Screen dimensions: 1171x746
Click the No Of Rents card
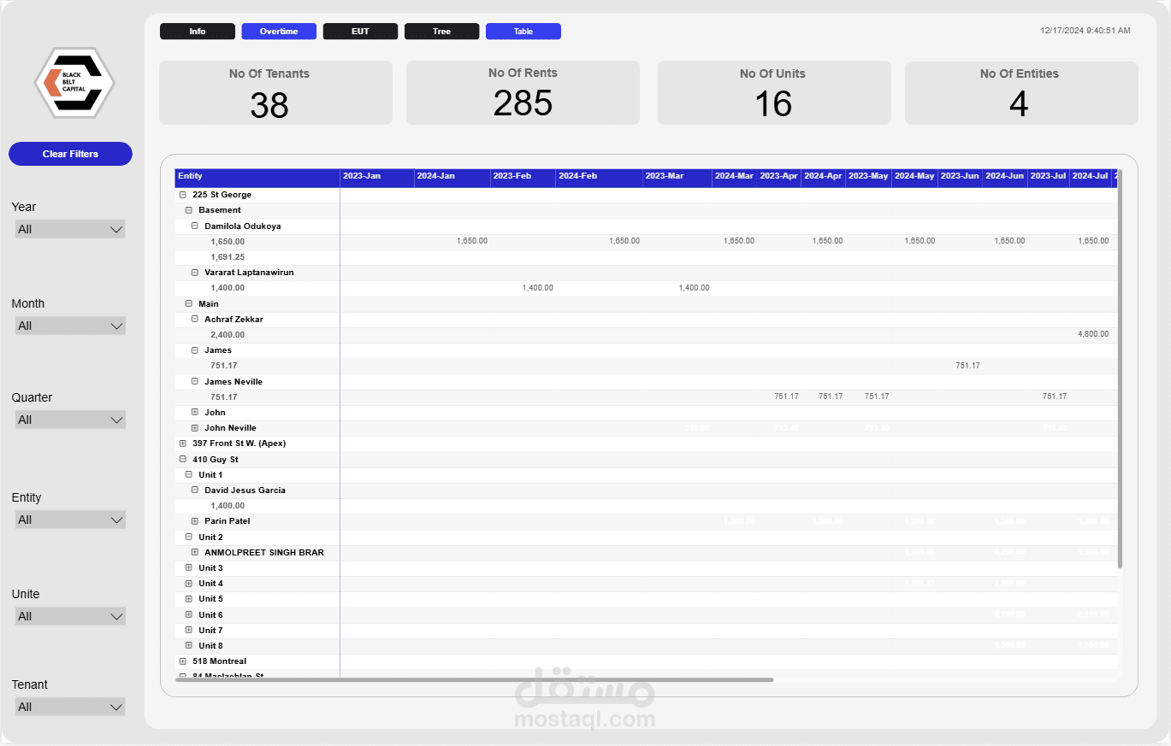click(x=523, y=92)
